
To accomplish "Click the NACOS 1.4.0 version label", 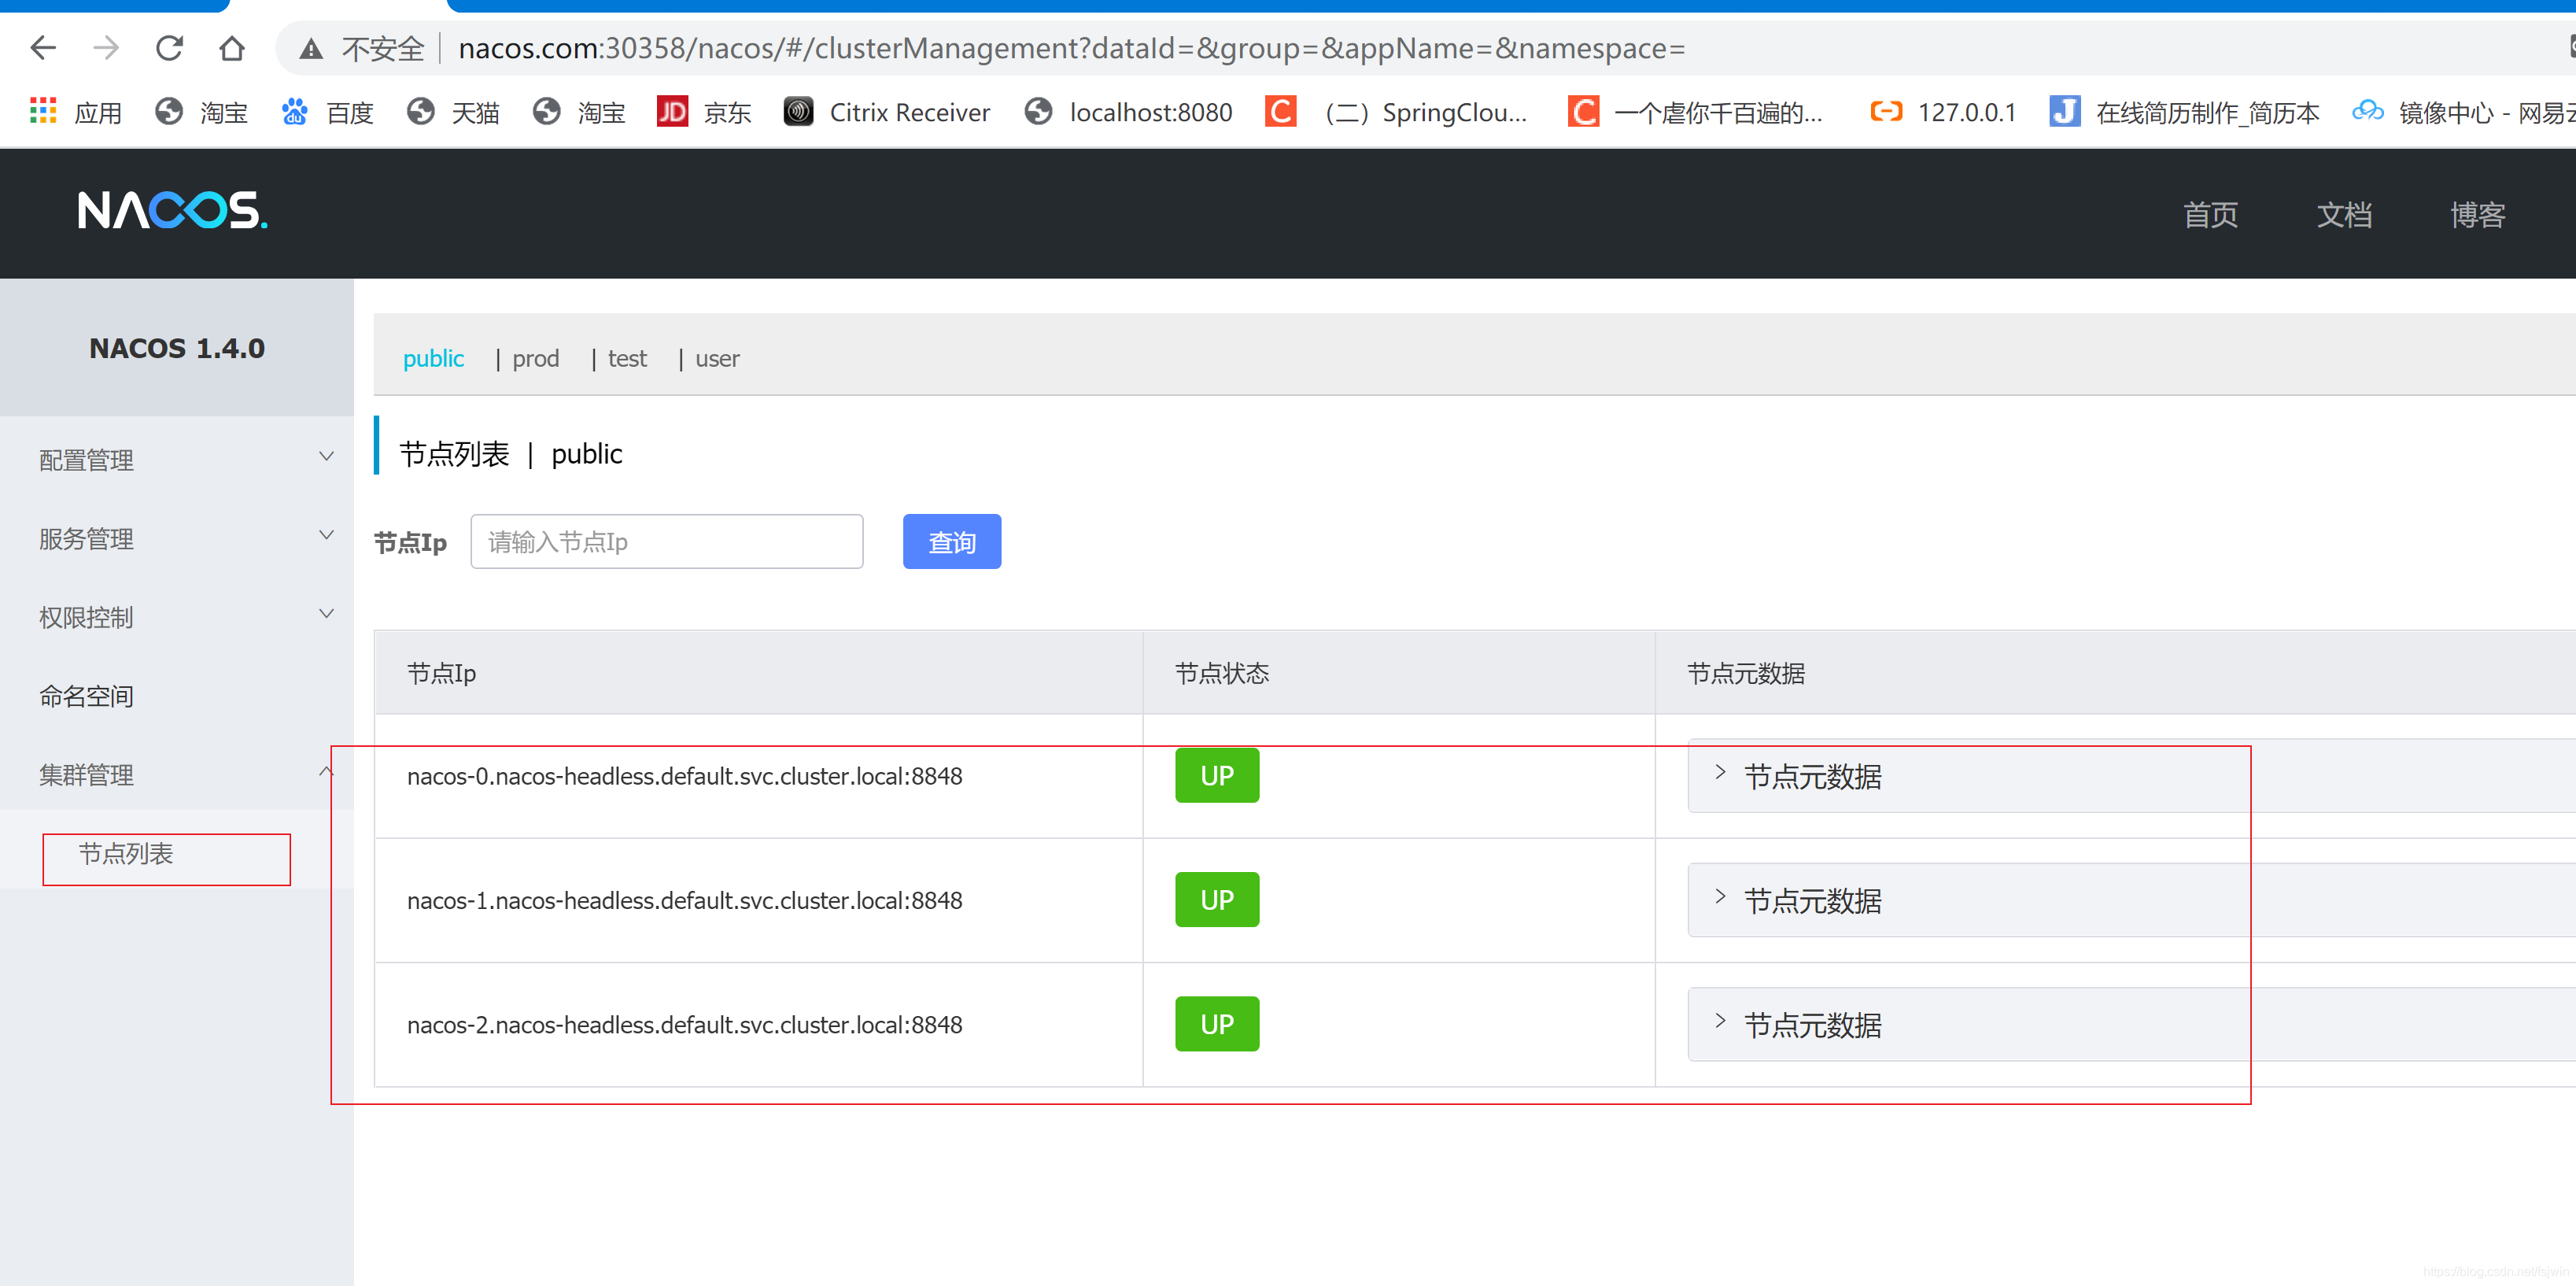I will click(x=177, y=348).
